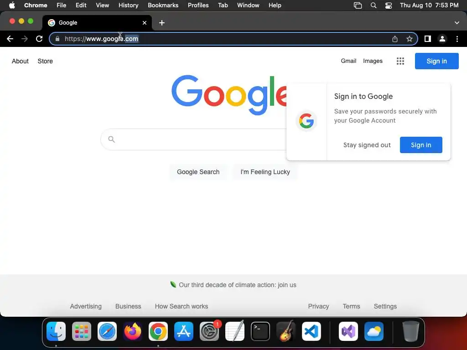The image size is (467, 350).
Task: Open the climate action join us link
Action: pyautogui.click(x=237, y=285)
